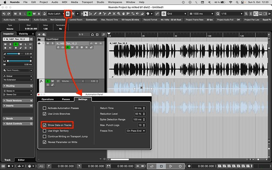Open the Workspaces menu
Image resolution: width=272 pixels, height=170 pixels.
tap(115, 2)
